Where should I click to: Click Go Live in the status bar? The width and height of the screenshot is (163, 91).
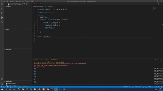tap(151, 87)
